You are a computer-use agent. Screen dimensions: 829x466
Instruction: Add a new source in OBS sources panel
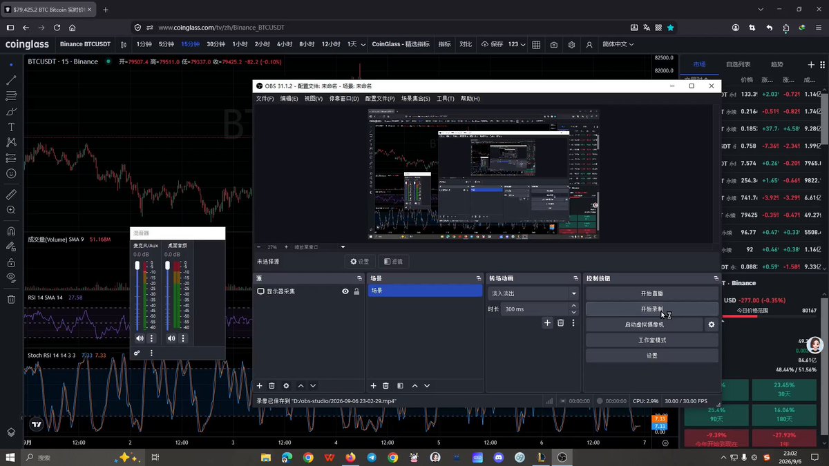260,386
